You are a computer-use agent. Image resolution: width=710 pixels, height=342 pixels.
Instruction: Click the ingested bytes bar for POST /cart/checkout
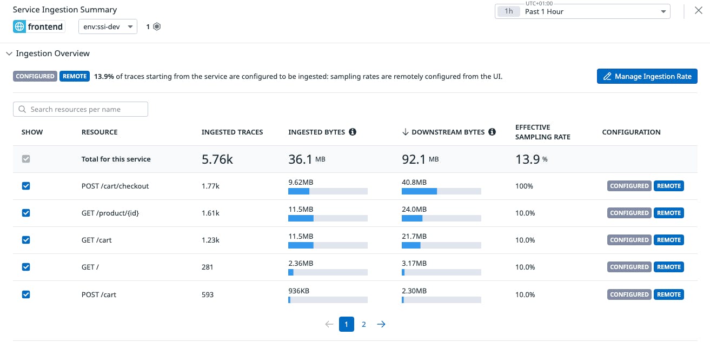click(x=327, y=191)
